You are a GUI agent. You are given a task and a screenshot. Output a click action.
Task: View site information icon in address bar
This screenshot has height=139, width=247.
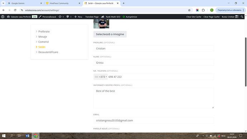click(x=22, y=10)
